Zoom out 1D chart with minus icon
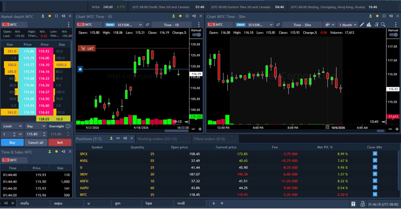This screenshot has height=209, width=401. (193, 129)
